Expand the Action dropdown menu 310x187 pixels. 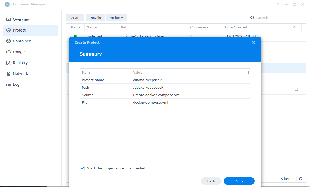(116, 18)
